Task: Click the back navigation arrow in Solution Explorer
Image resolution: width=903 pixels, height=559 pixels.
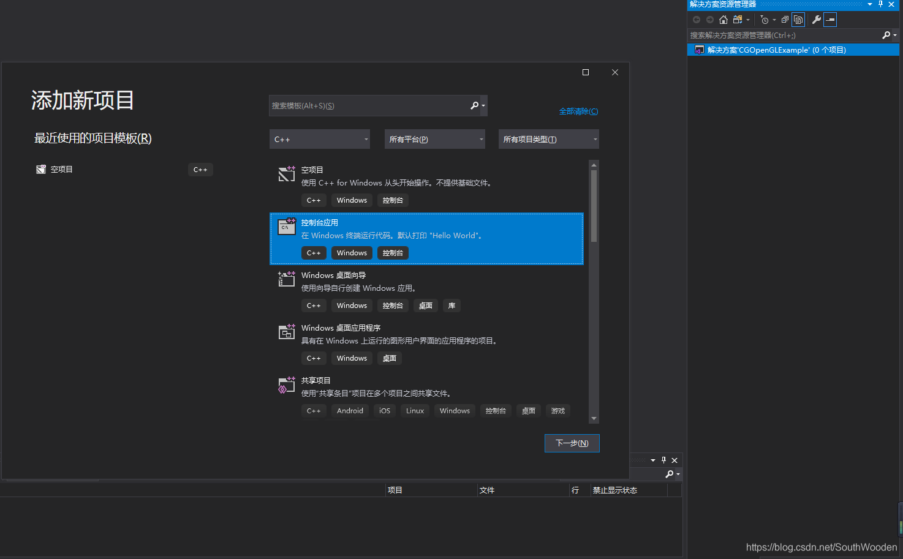Action: click(x=697, y=19)
